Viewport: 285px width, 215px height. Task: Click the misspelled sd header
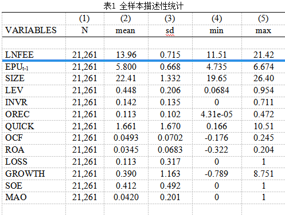tap(170, 31)
